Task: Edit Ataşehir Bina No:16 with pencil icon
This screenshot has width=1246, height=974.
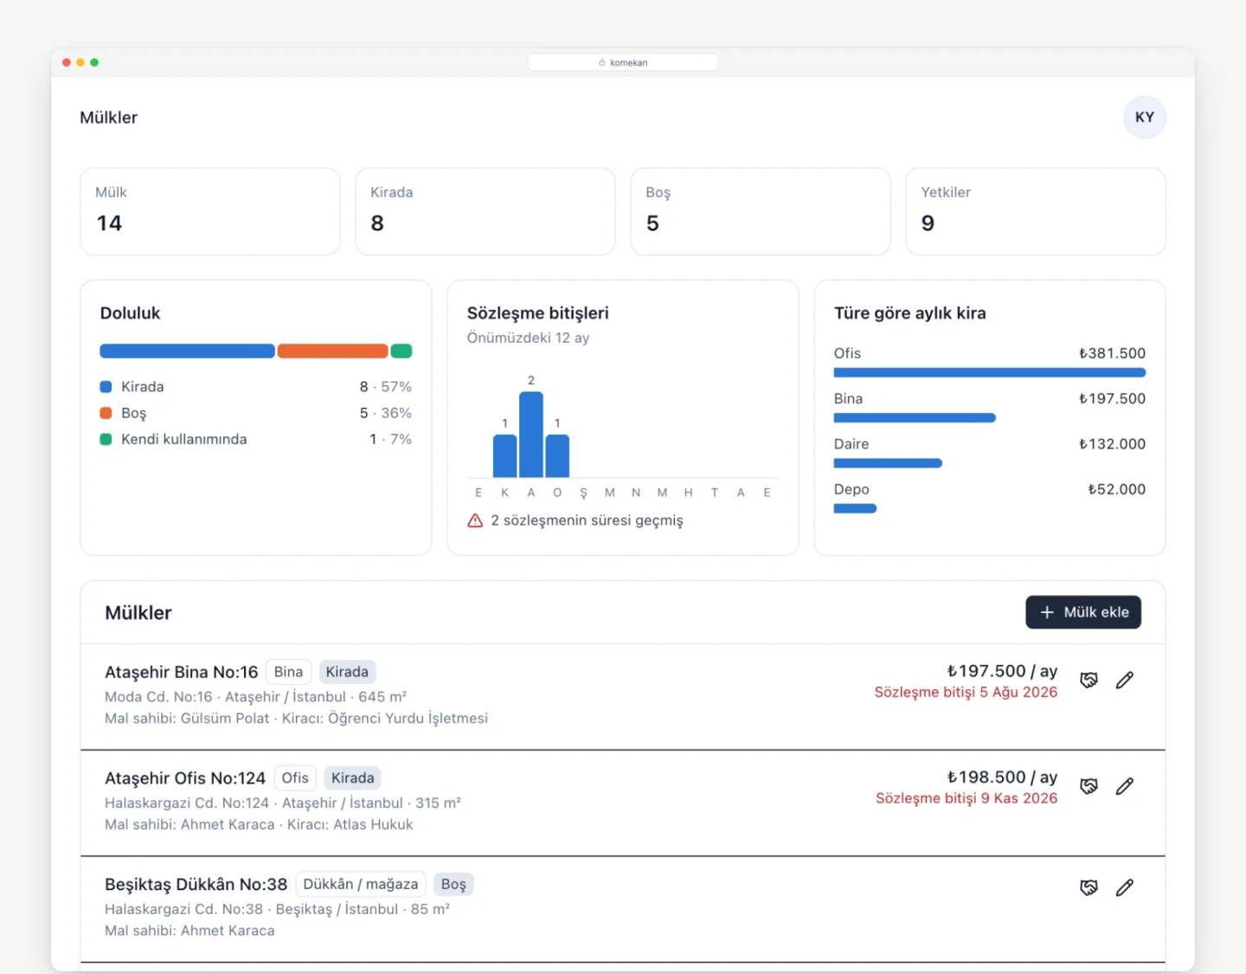Action: [1124, 681]
